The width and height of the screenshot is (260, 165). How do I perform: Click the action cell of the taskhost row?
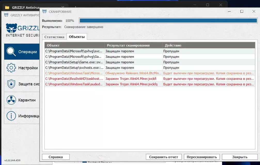(x=209, y=79)
